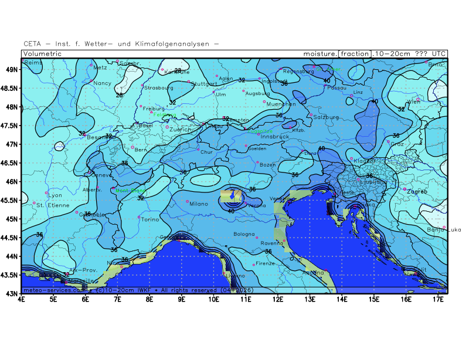Click the Feldberg mountain triangle marker
469x352 pixels.
pos(151,112)
